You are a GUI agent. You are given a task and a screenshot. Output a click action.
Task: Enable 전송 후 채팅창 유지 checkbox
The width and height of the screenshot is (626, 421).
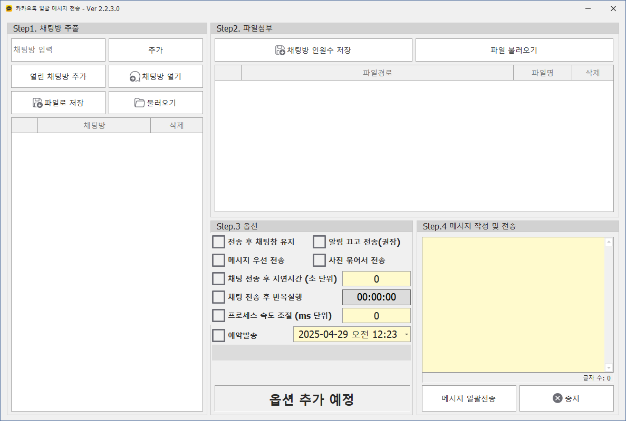point(218,242)
